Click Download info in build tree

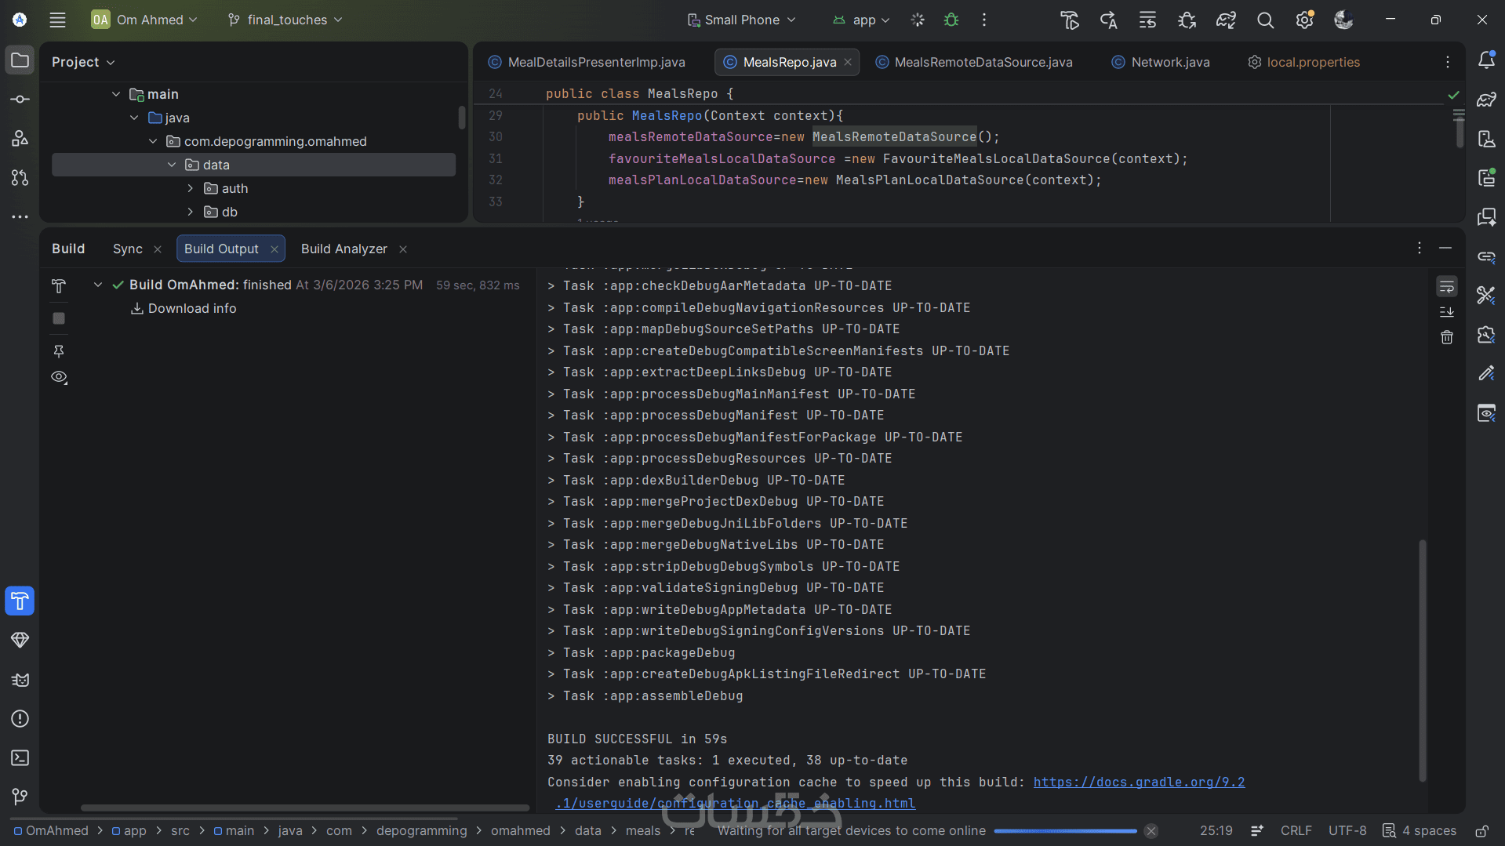[x=191, y=308]
